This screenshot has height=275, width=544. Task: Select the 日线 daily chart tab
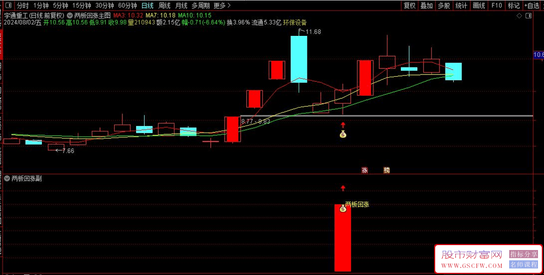click(x=147, y=5)
